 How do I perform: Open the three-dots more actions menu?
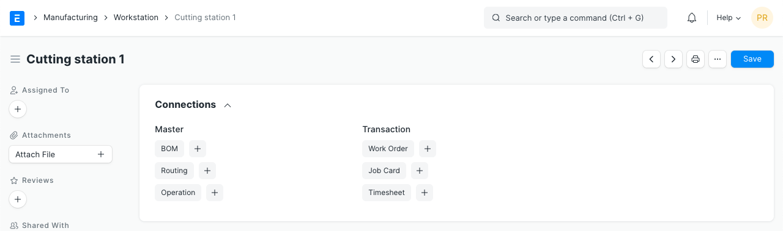tap(718, 59)
